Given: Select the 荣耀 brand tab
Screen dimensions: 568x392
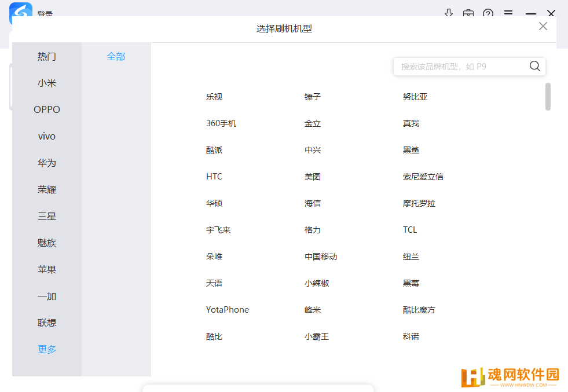Looking at the screenshot, I should tap(47, 189).
